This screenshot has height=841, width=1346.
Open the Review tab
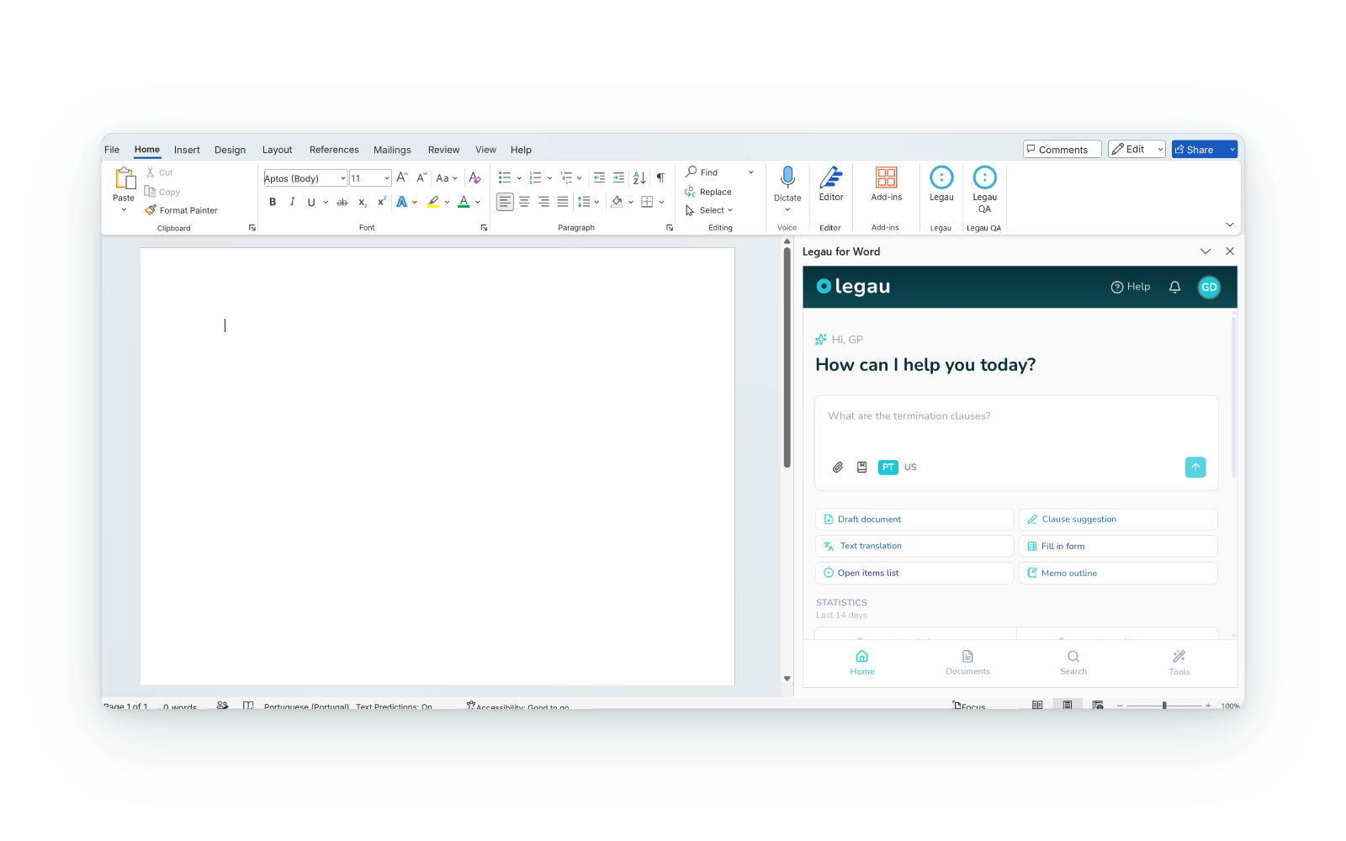pyautogui.click(x=443, y=150)
